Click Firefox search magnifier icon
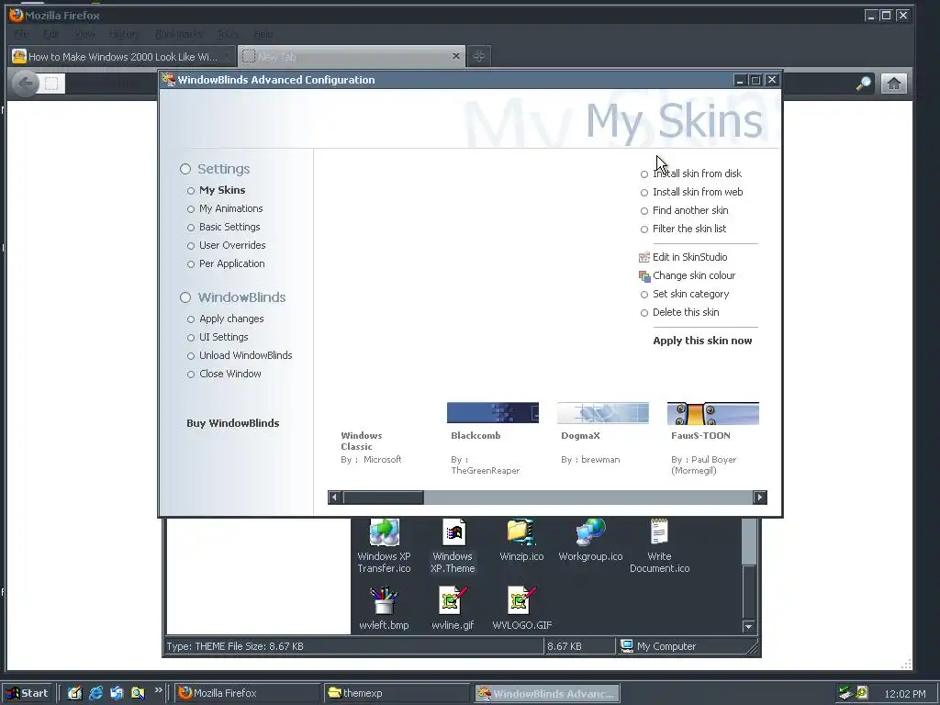Viewport: 940px width, 705px height. tap(863, 84)
